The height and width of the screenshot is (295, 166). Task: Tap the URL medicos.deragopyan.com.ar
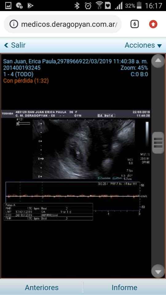(x=69, y=24)
